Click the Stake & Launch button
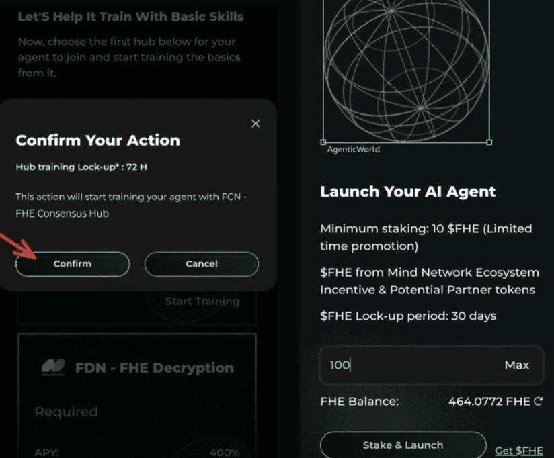554x458 pixels. 403,445
